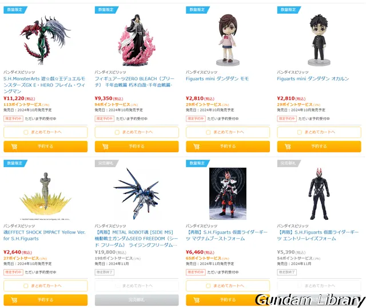Click the Figuarts mini Momo figure image
This screenshot has height=308, width=366.
tap(228, 40)
